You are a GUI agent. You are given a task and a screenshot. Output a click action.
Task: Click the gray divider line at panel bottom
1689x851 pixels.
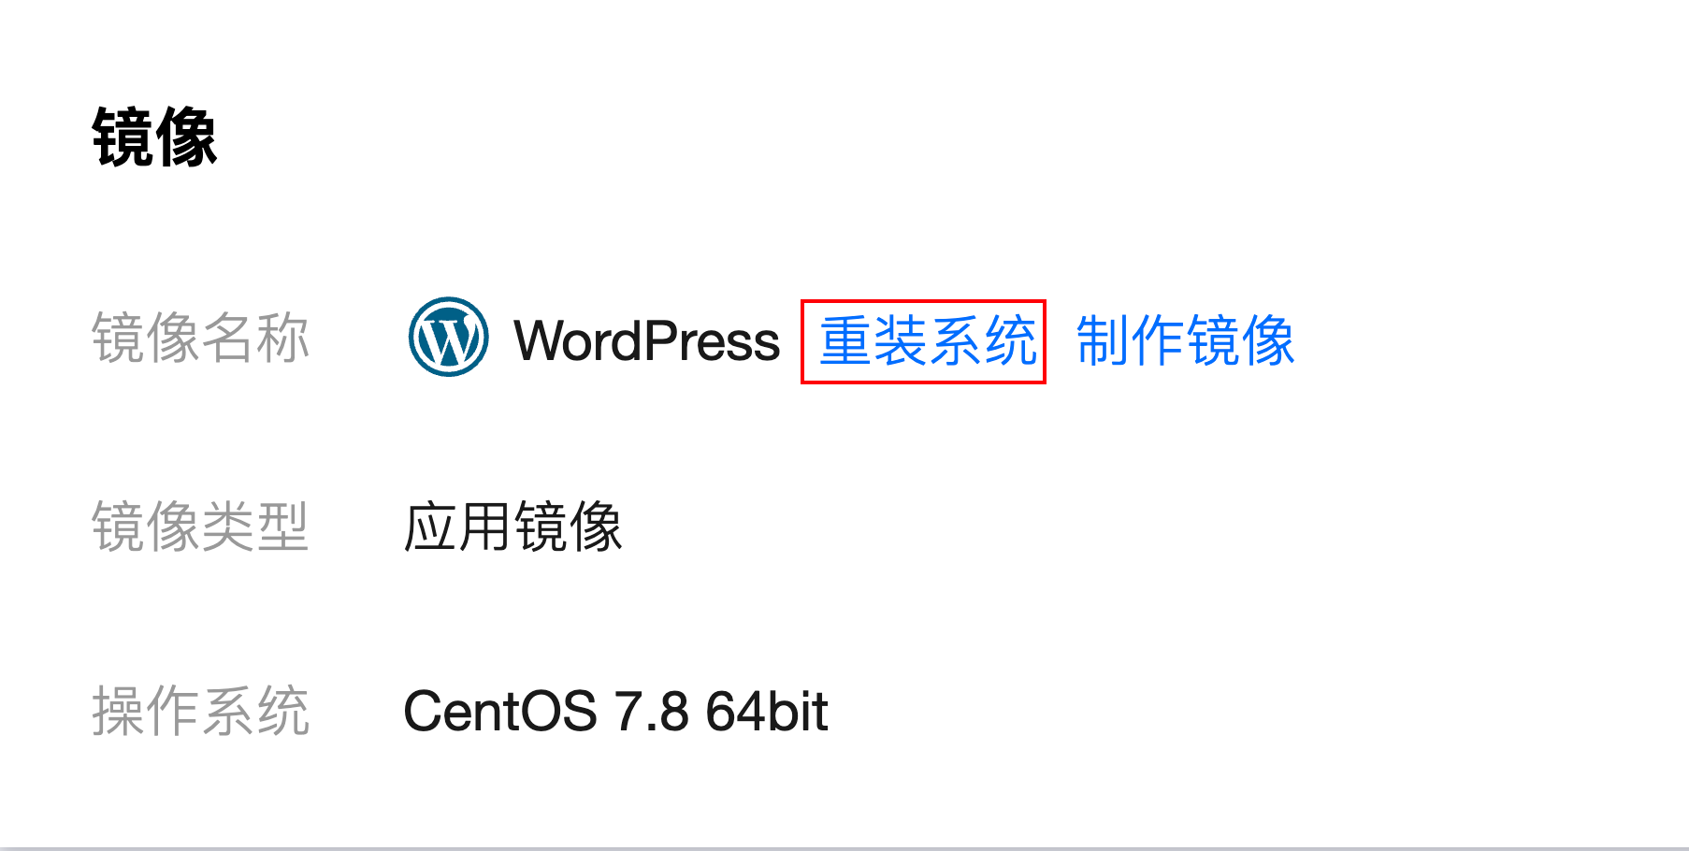(844, 848)
